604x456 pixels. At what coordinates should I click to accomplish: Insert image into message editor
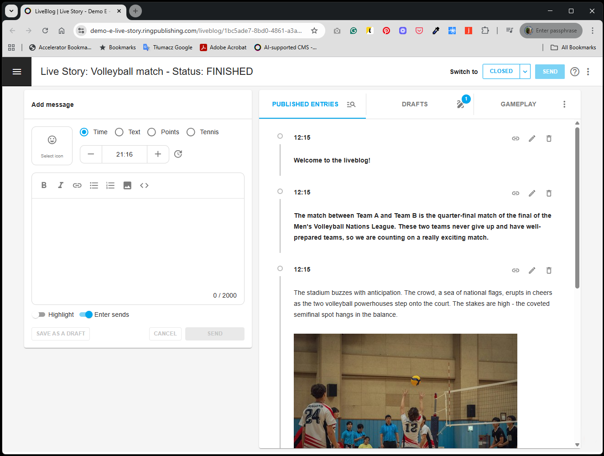tap(127, 185)
